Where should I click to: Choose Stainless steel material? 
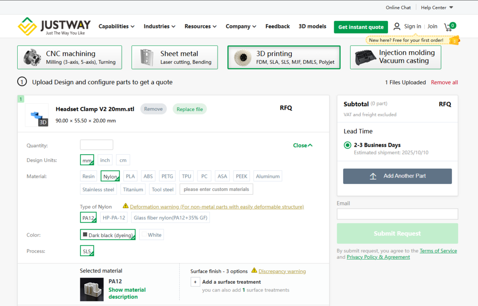[x=98, y=190]
